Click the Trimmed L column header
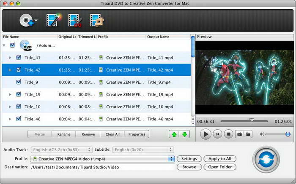296x184 pixels. pyautogui.click(x=87, y=37)
